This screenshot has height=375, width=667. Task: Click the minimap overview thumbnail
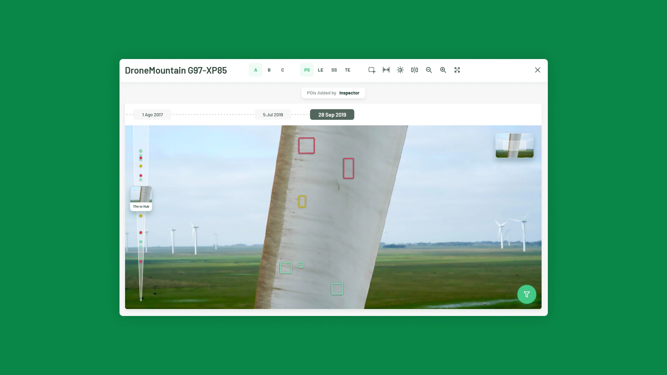tap(514, 145)
